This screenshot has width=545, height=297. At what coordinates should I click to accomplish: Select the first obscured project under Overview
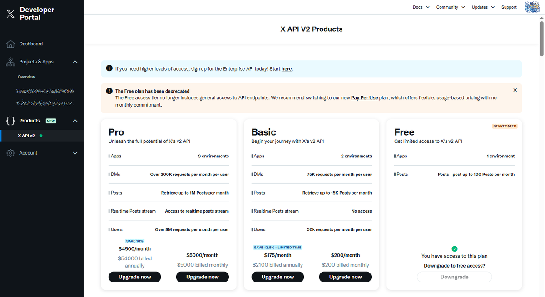click(45, 92)
